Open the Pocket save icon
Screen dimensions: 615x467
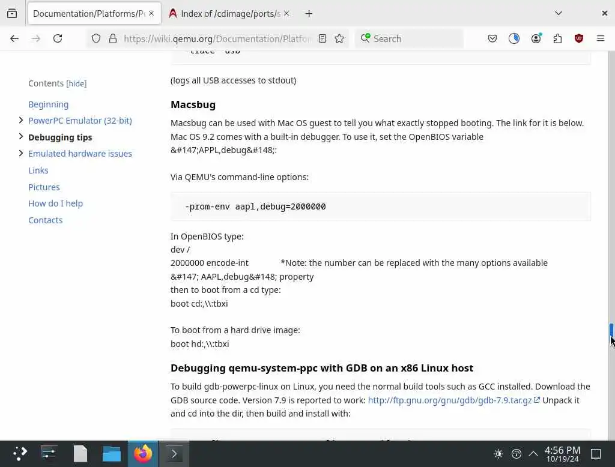click(x=492, y=38)
